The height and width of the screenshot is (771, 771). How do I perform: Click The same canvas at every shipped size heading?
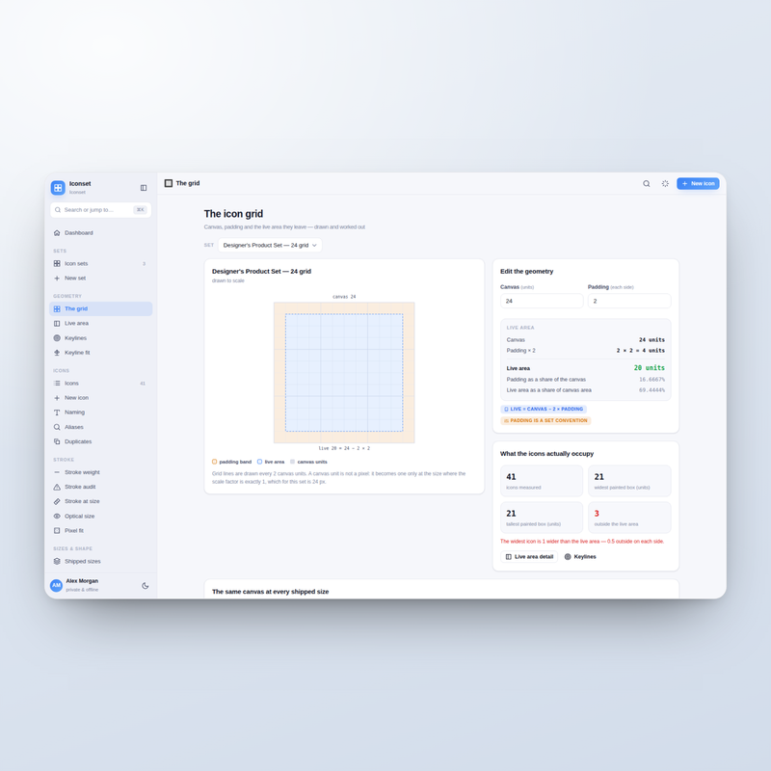coord(271,592)
